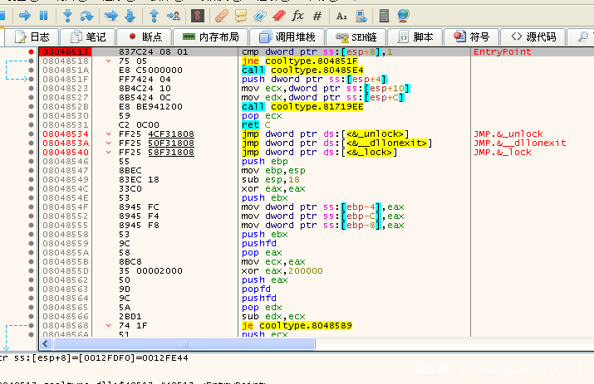Open Scylla with the dark red toolbar icon
This screenshot has height=384, width=594.
(197, 15)
